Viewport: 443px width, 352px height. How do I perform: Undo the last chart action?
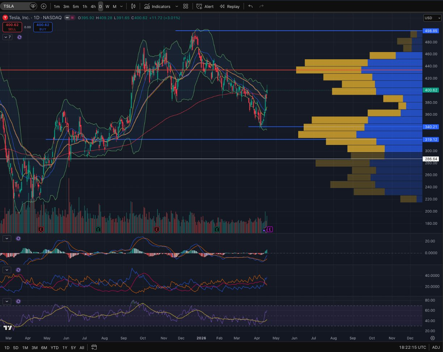pyautogui.click(x=250, y=7)
